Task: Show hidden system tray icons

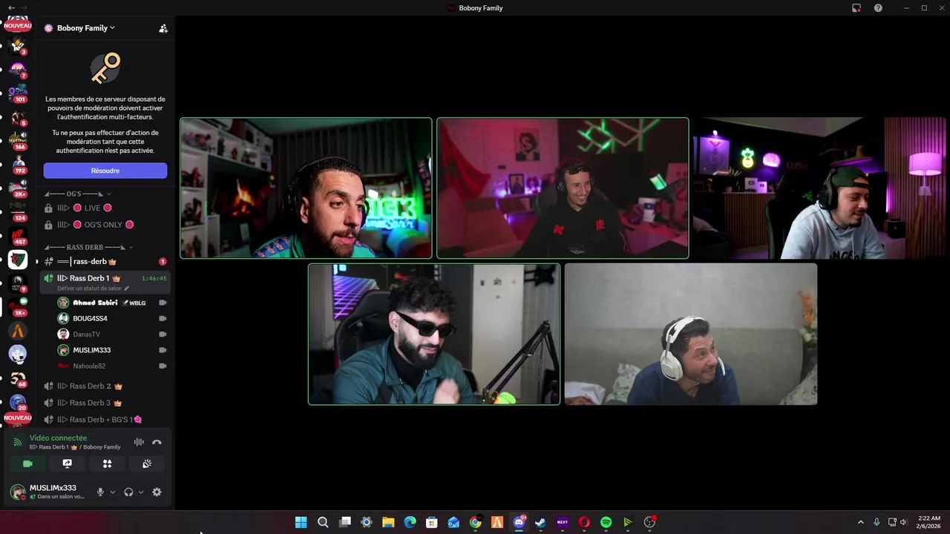Action: tap(861, 522)
